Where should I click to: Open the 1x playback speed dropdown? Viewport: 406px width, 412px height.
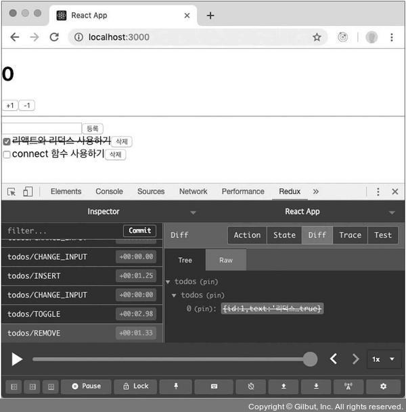tap(384, 359)
